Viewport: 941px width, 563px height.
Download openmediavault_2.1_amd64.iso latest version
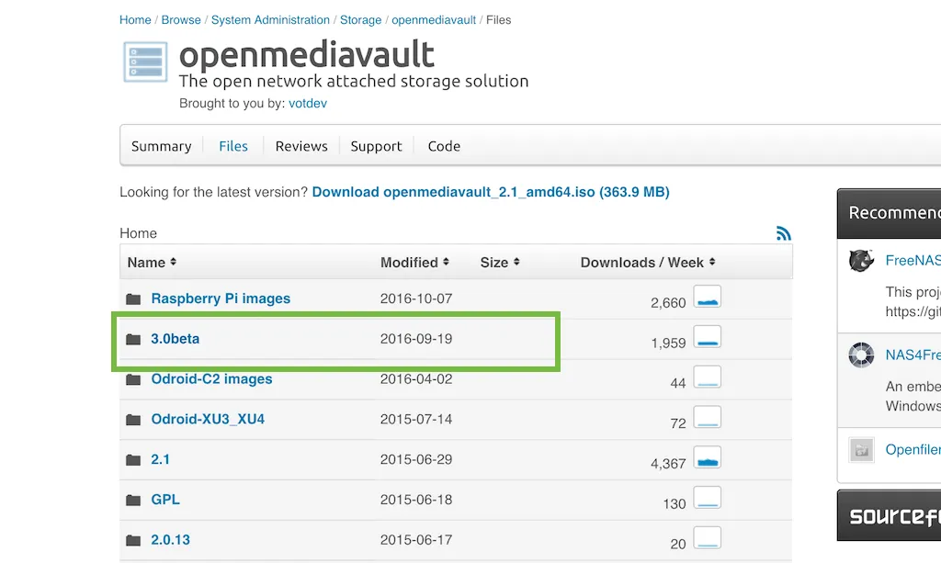[x=491, y=192]
